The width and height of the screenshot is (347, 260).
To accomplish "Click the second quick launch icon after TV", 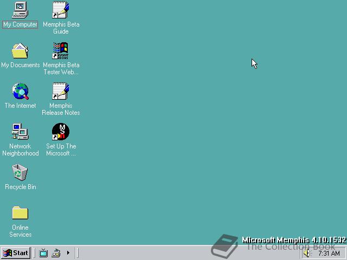I will (x=56, y=253).
